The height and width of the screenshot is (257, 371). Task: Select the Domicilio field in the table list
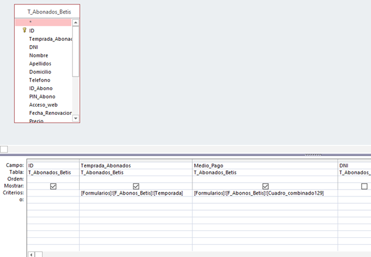coord(40,72)
